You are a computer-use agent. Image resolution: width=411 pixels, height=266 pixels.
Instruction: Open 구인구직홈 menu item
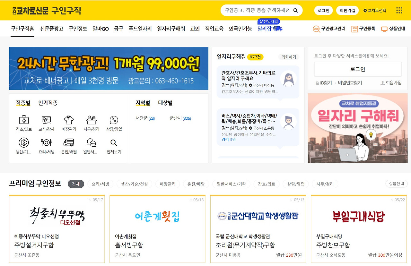[x=22, y=29]
